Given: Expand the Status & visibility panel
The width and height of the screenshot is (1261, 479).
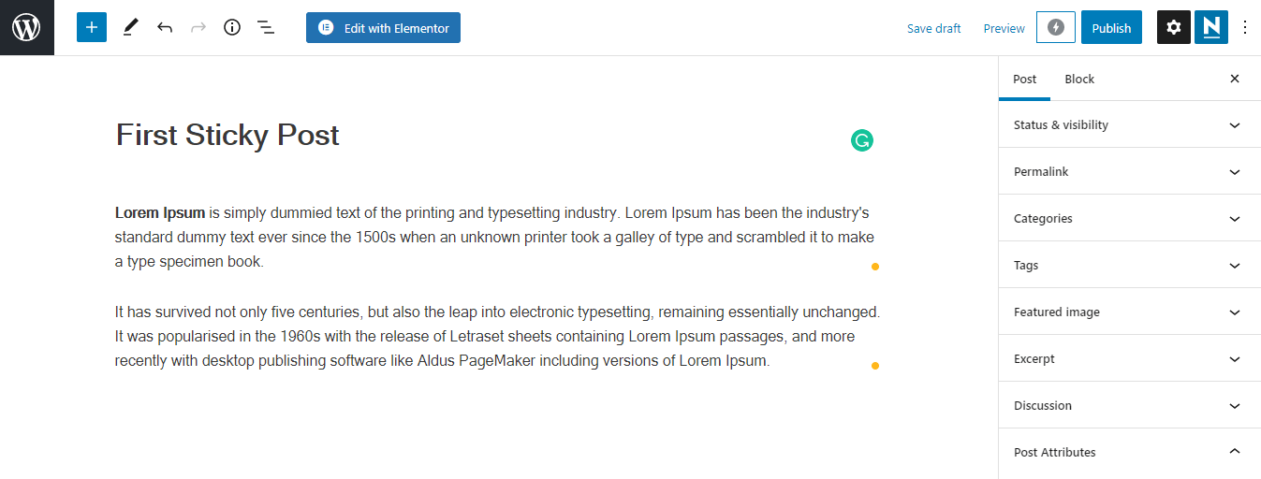Looking at the screenshot, I should (1130, 124).
